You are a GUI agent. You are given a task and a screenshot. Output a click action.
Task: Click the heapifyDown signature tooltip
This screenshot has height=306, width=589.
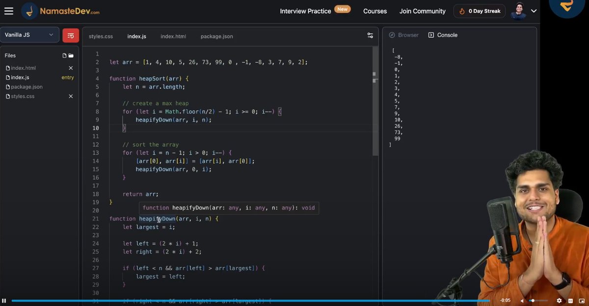click(229, 208)
